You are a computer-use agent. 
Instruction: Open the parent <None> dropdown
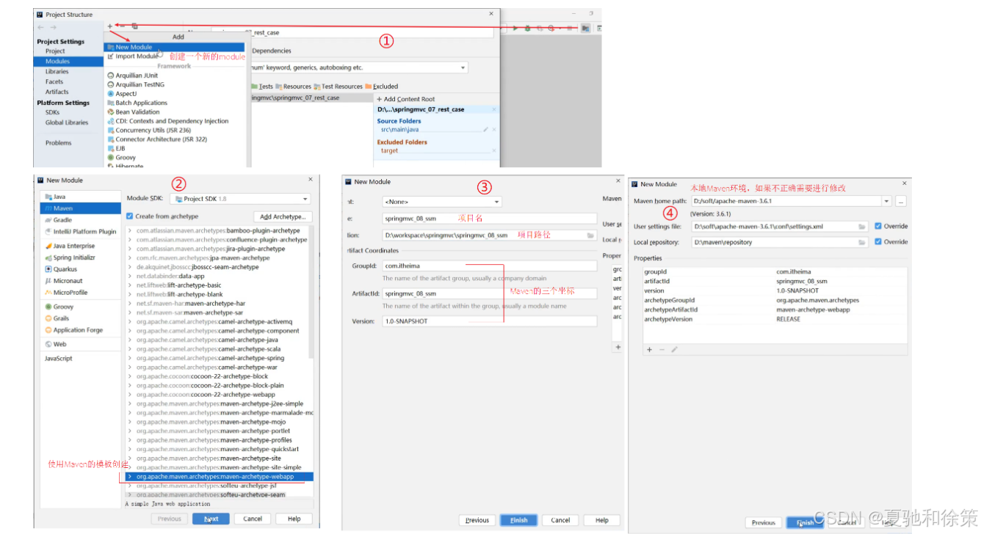[x=442, y=201]
